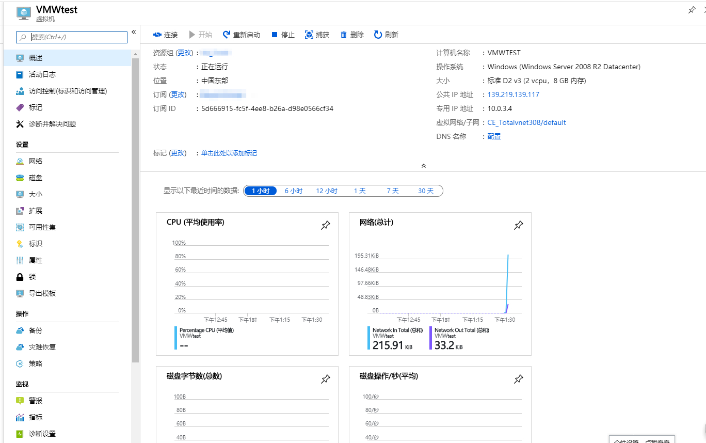The height and width of the screenshot is (443, 706).
Task: Click the 警报 alerts icon in sidebar
Action: (x=20, y=401)
